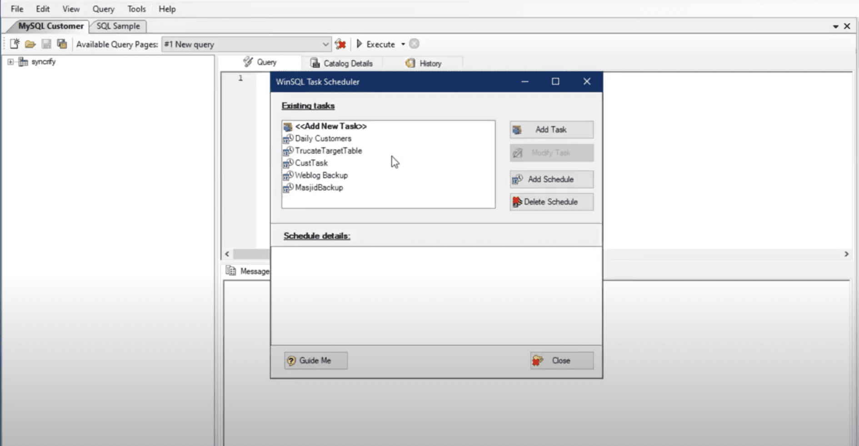
Task: Maximize the WinSQL Task Scheduler dialog
Action: 555,82
